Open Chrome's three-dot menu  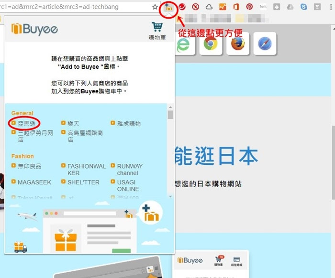(x=331, y=7)
